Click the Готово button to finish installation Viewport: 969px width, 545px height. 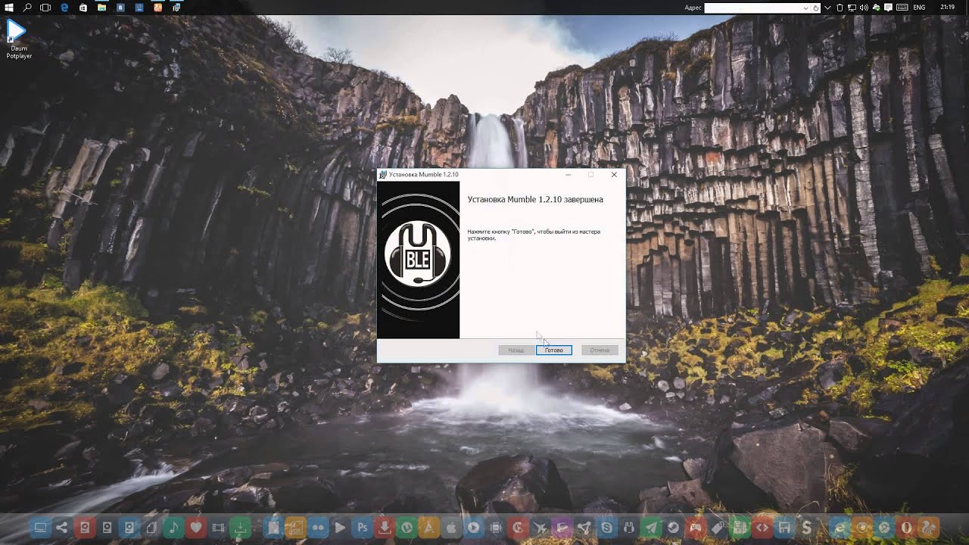point(553,350)
